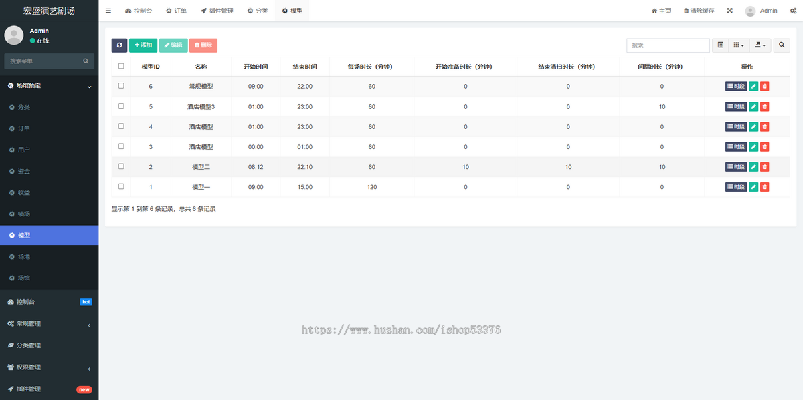Open 用户 in the sidebar
Viewport: 803px width, 400px height.
pos(49,150)
